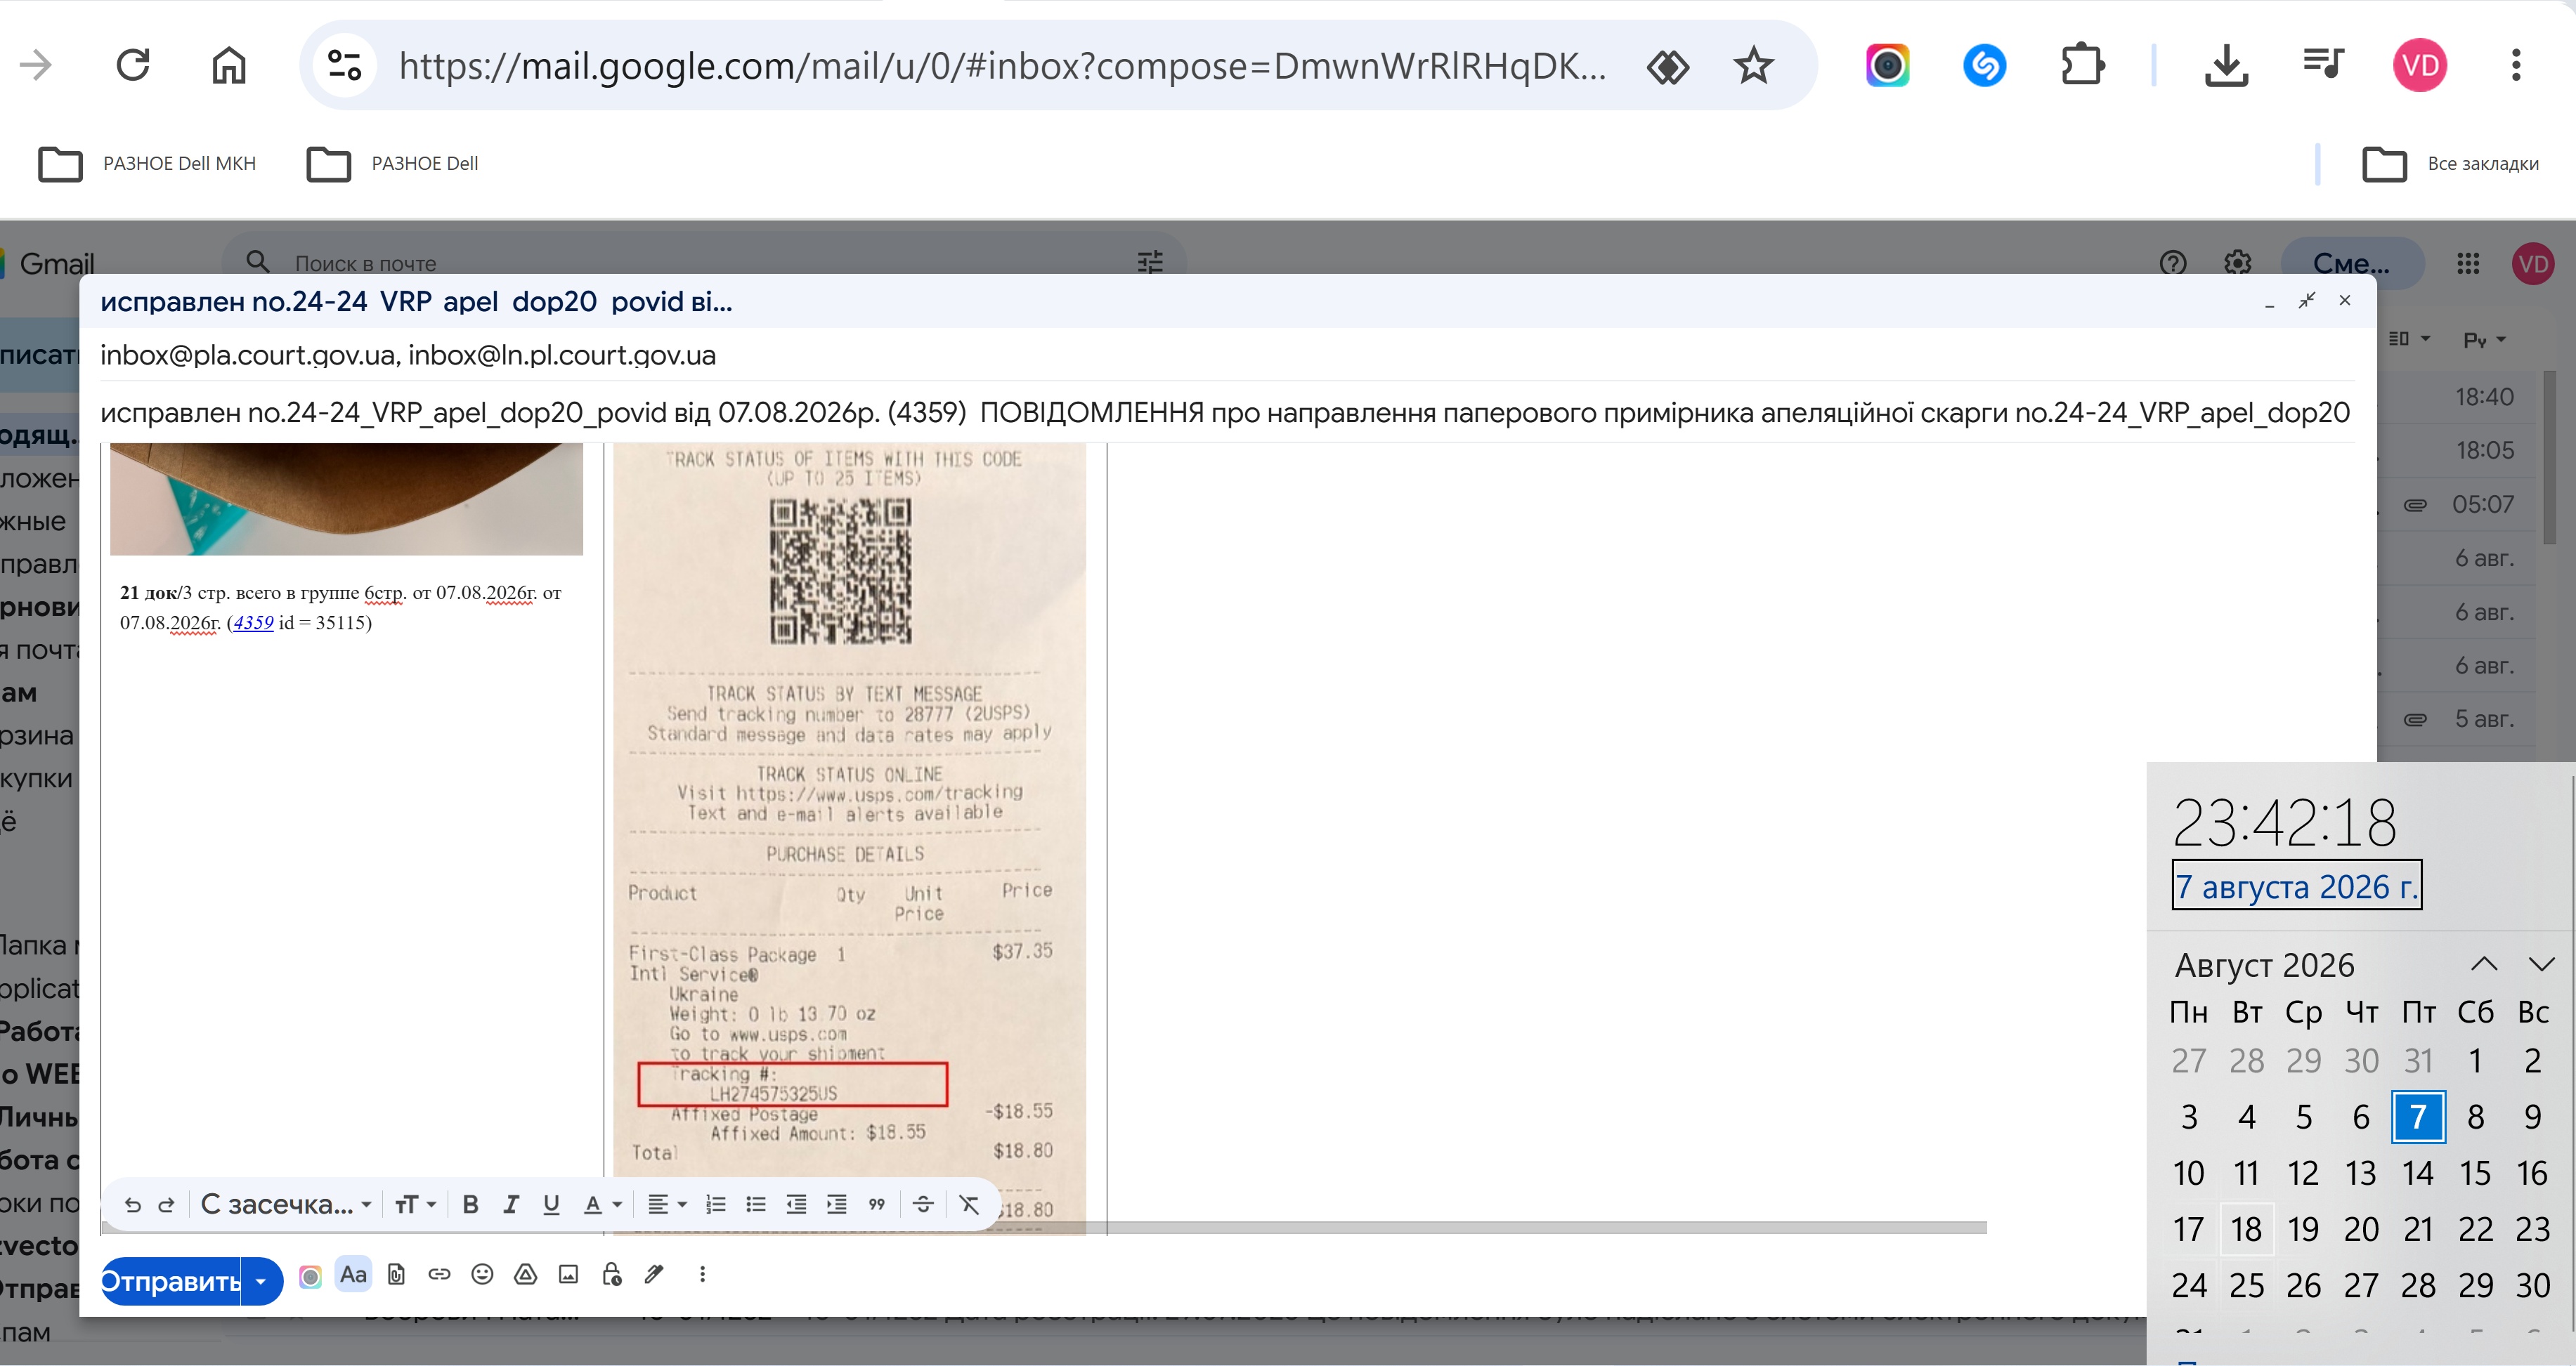Open Chrome profile VD avatar
The width and height of the screenshot is (2576, 1366).
[x=2420, y=66]
